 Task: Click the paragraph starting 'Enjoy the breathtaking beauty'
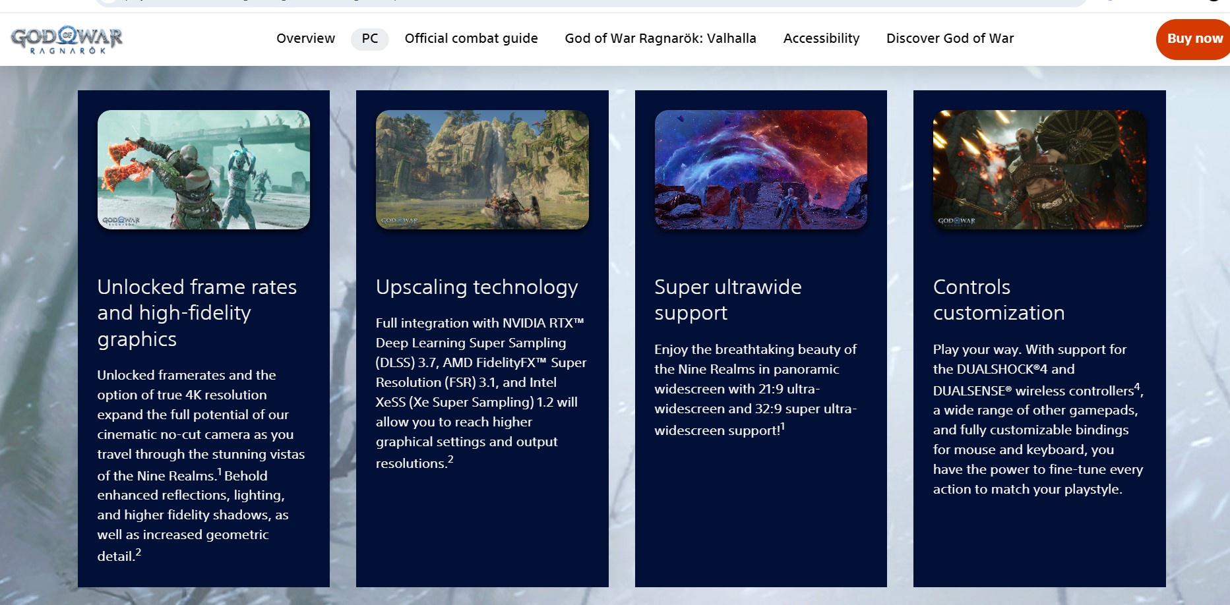click(x=756, y=389)
